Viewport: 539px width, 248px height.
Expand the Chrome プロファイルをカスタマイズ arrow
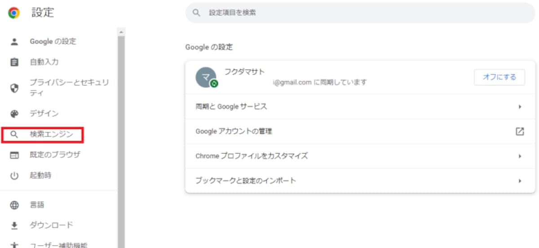(x=520, y=156)
